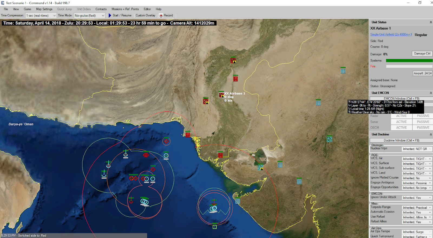Select the cyan airbase icon with yellow triangle

(x=260, y=167)
